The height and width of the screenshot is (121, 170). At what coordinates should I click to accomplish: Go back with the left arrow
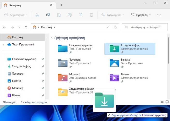click(x=4, y=27)
